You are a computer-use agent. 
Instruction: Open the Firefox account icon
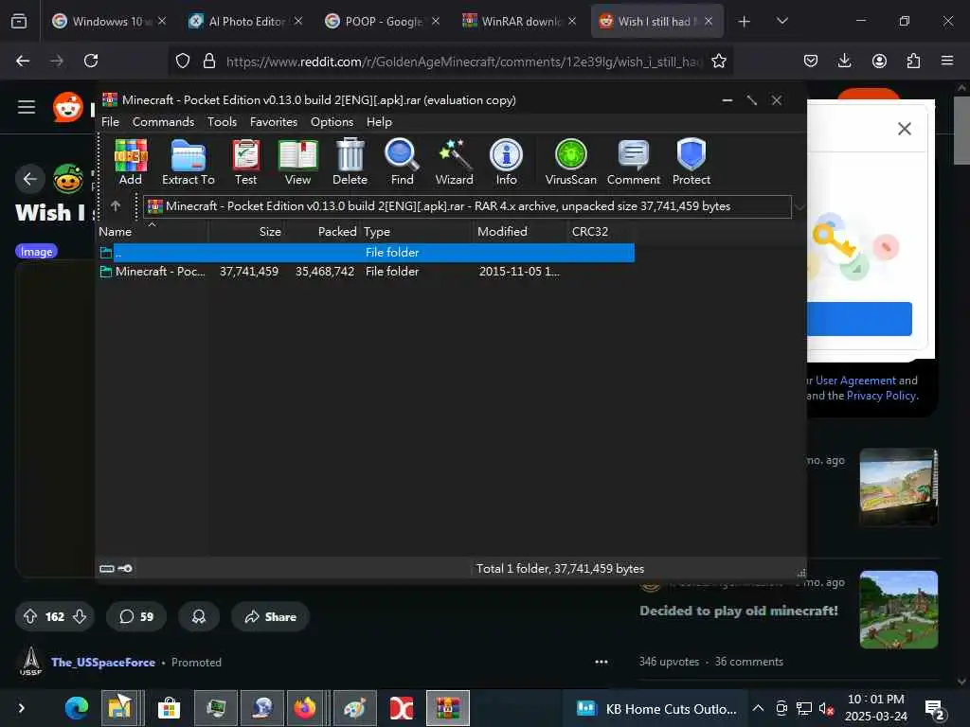pyautogui.click(x=879, y=61)
